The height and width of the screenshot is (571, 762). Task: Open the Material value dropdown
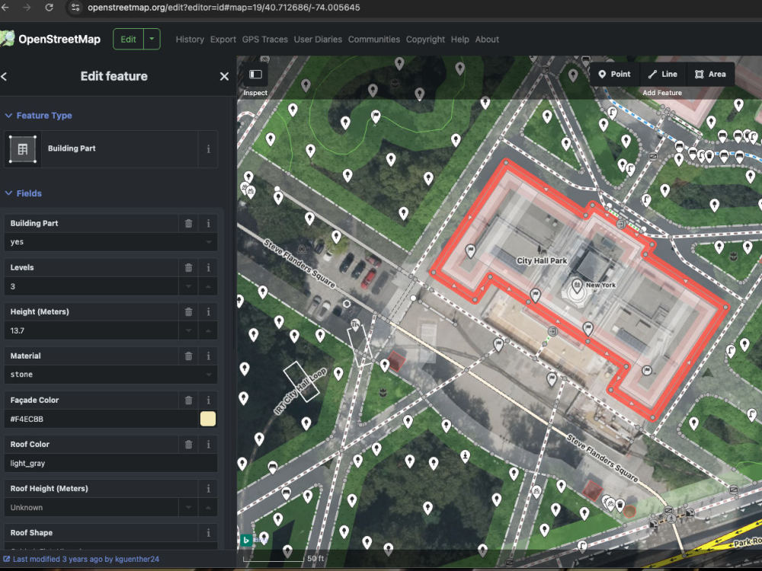(x=209, y=375)
